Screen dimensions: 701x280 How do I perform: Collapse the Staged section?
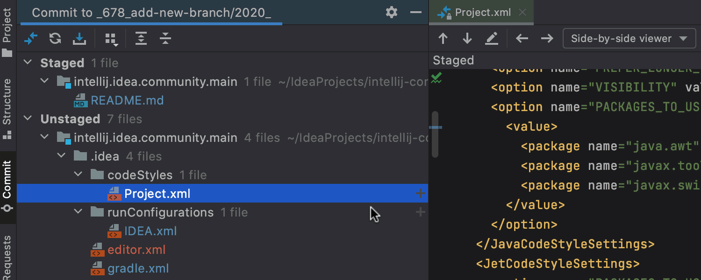click(28, 63)
